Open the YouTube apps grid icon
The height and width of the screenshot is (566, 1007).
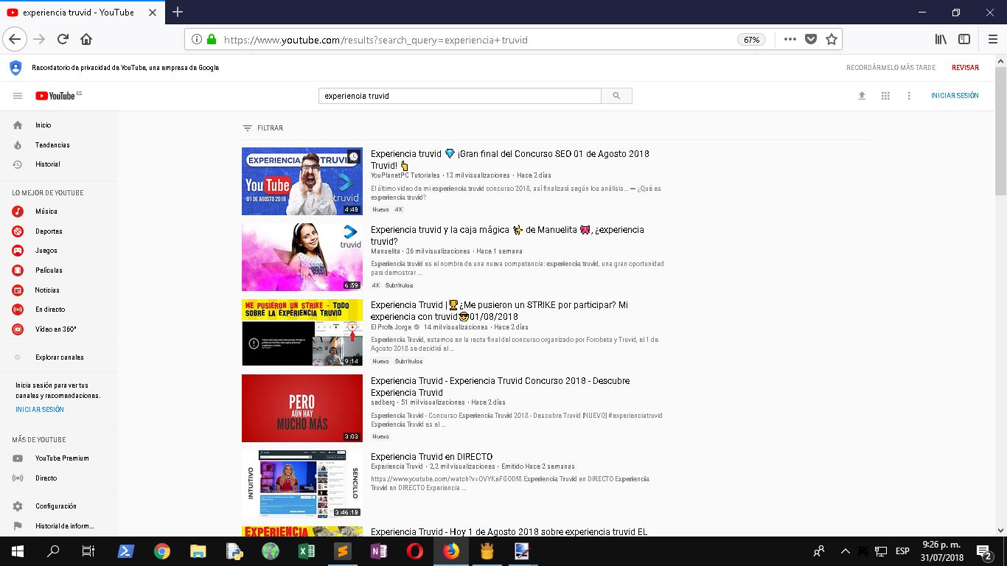pos(885,96)
